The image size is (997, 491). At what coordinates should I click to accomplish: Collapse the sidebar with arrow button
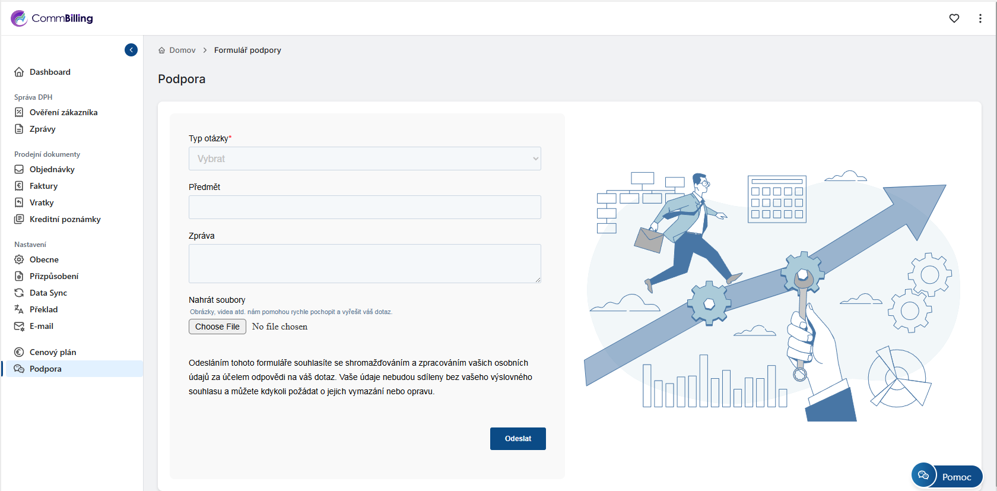(131, 50)
